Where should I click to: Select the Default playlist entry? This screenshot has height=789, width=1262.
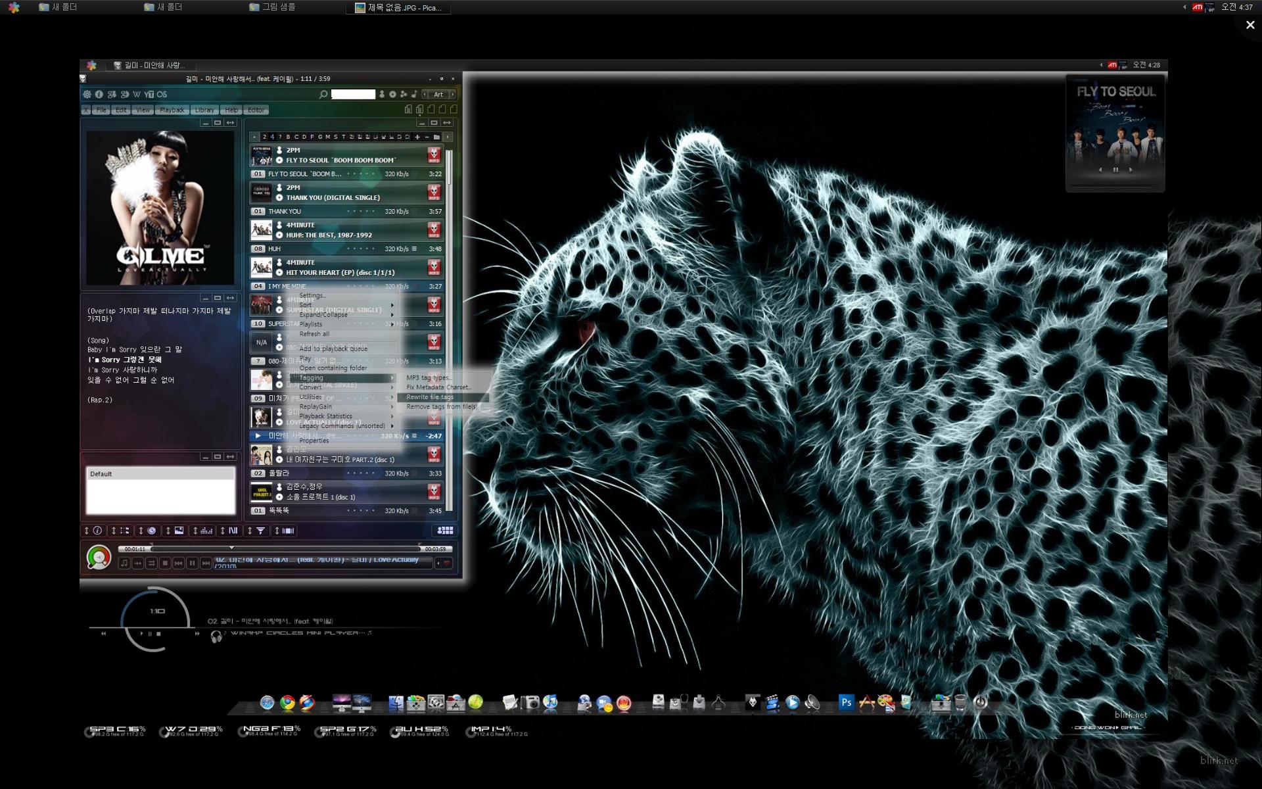click(160, 474)
